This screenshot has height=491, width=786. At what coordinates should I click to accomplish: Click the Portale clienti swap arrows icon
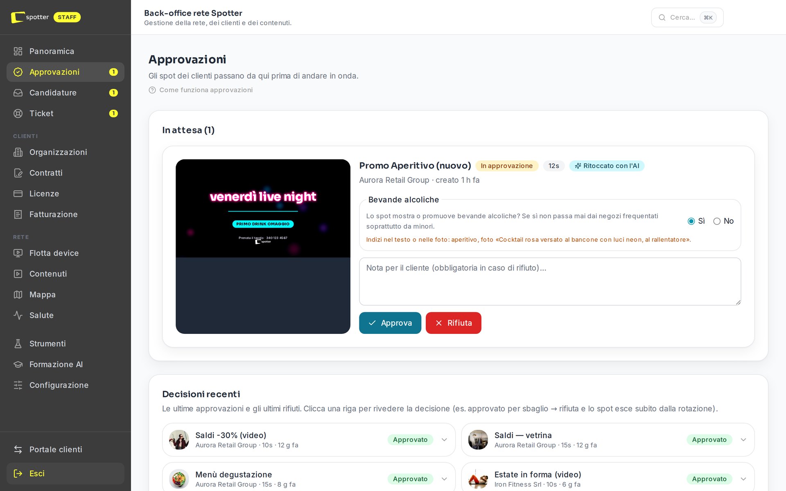click(18, 449)
